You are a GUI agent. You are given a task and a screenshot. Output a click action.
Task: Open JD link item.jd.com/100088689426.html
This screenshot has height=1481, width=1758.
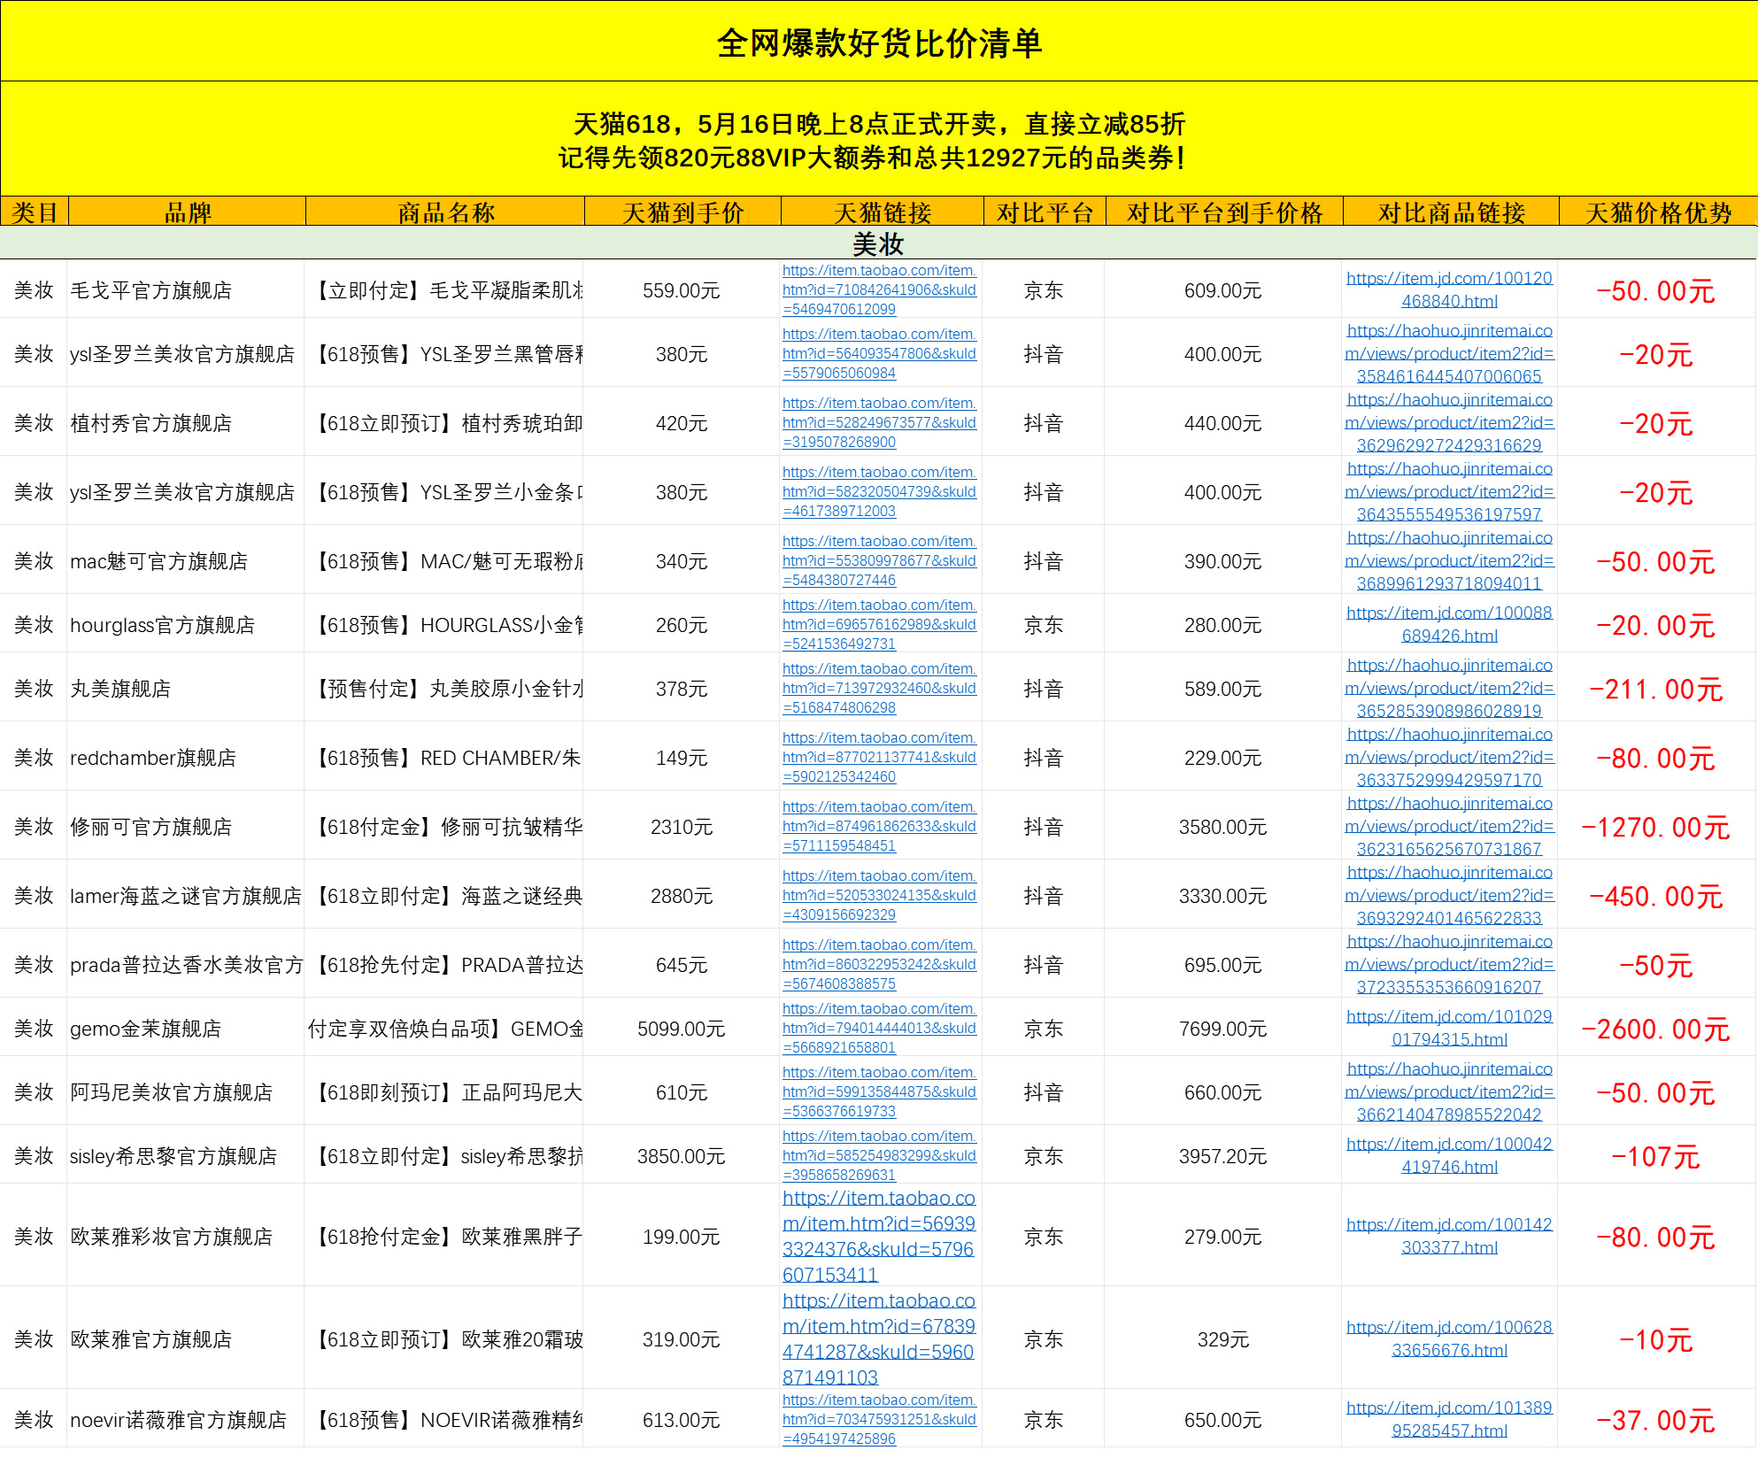point(1449,624)
